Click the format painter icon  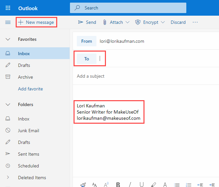pos(83,184)
